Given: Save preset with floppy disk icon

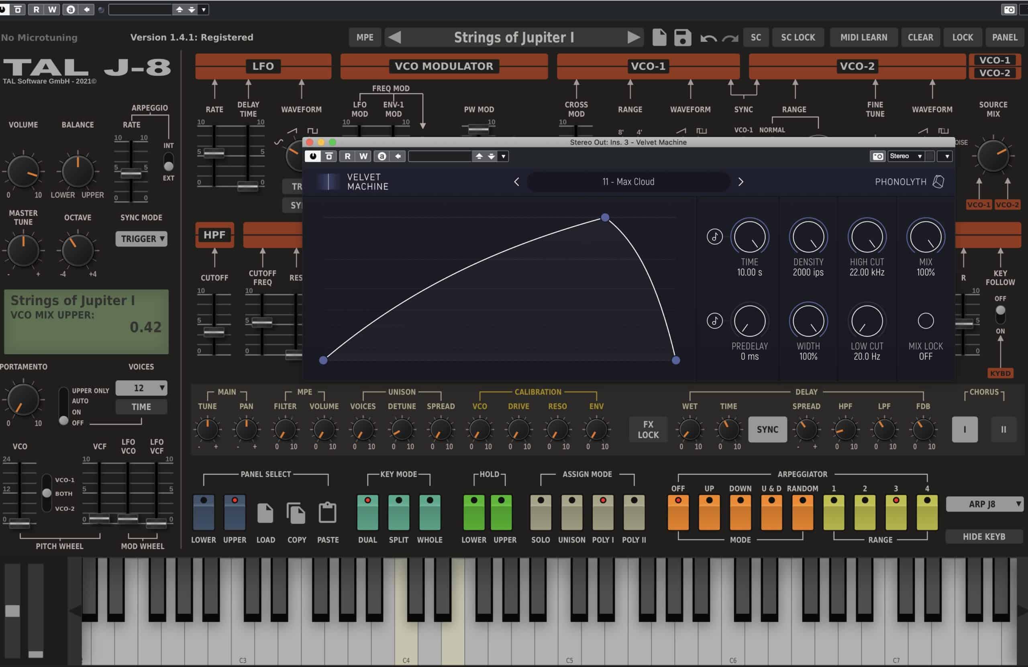Looking at the screenshot, I should (682, 37).
